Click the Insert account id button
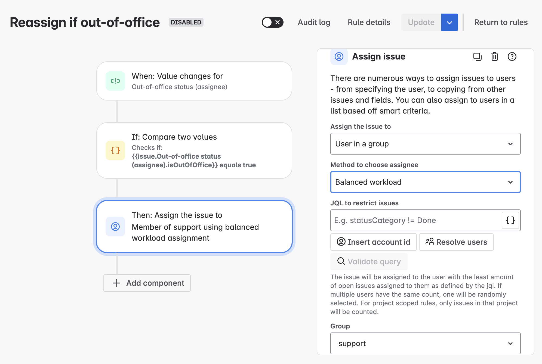 coord(373,242)
